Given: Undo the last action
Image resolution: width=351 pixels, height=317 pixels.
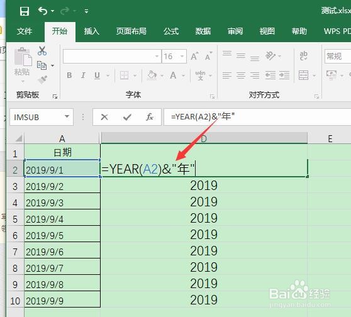Looking at the screenshot, I should pos(43,11).
